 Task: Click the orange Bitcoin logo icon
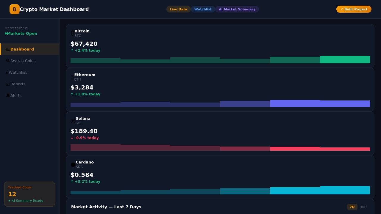coord(15,9)
